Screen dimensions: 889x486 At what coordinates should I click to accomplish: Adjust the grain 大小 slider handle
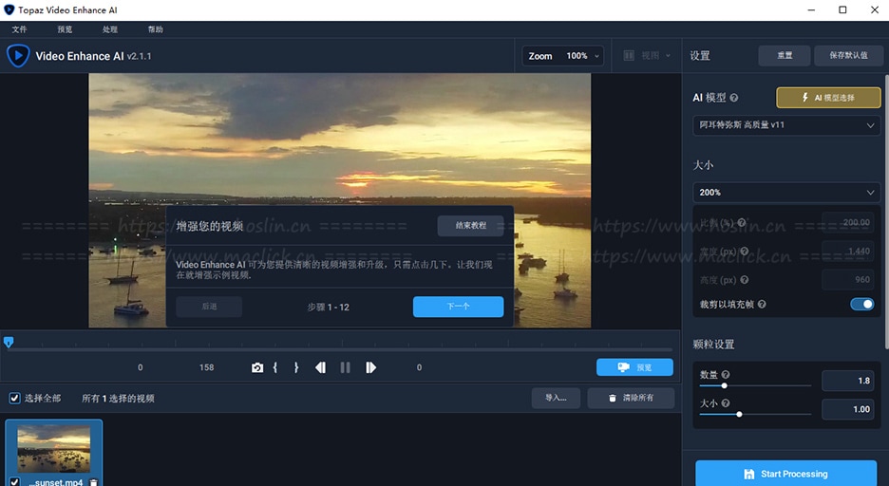tap(739, 415)
